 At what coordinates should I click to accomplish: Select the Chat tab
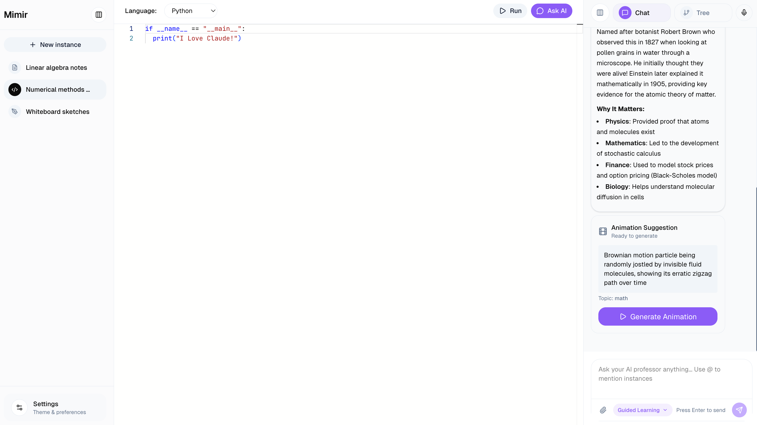tap(642, 13)
